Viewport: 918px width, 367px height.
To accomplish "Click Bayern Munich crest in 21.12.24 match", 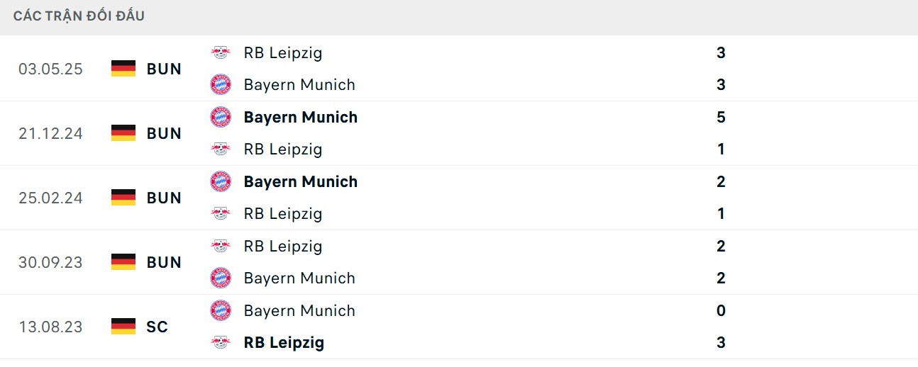I will 221,117.
